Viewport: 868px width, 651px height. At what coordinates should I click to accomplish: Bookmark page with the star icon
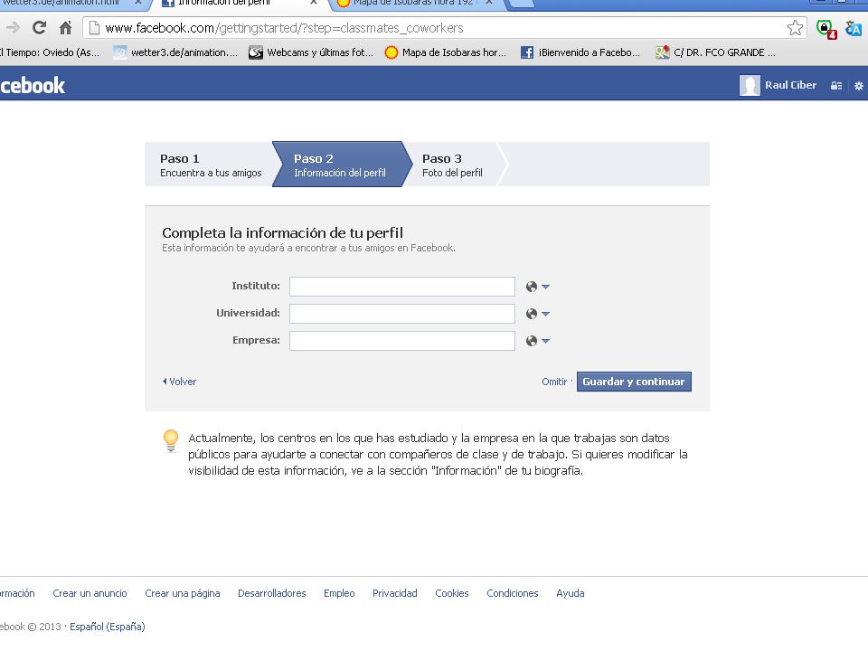795,28
